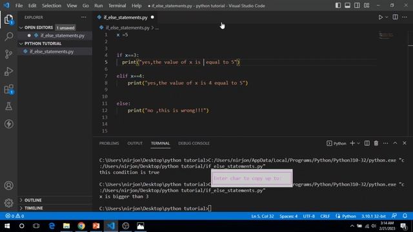Switch to the Debug Console tab
413x232 pixels.
coord(194,143)
